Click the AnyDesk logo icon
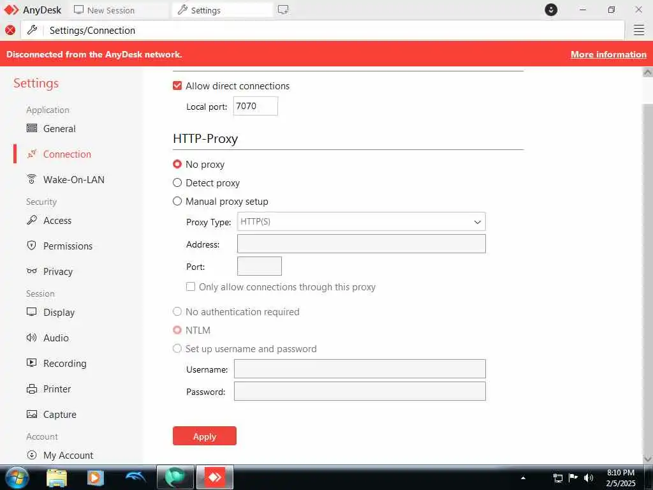Screen dimensions: 653x490 coord(11,10)
